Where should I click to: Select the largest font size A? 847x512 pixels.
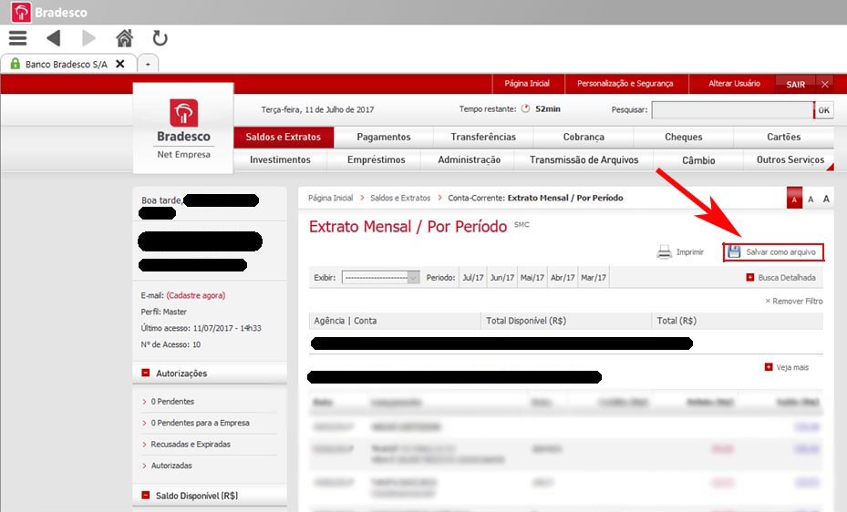tap(826, 199)
